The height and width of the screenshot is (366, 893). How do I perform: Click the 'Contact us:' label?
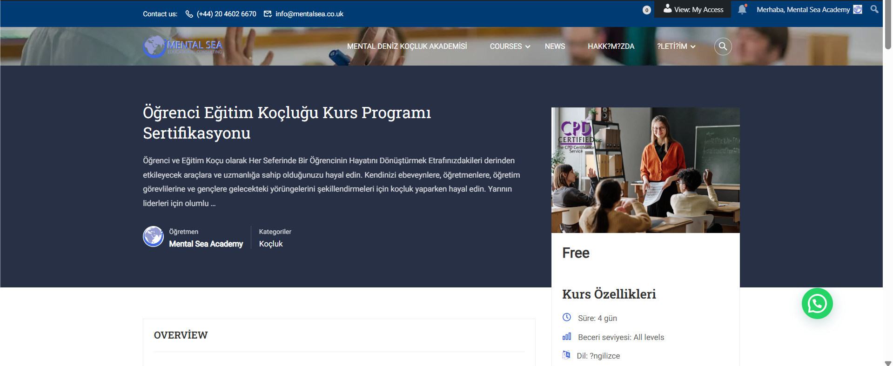(x=160, y=14)
